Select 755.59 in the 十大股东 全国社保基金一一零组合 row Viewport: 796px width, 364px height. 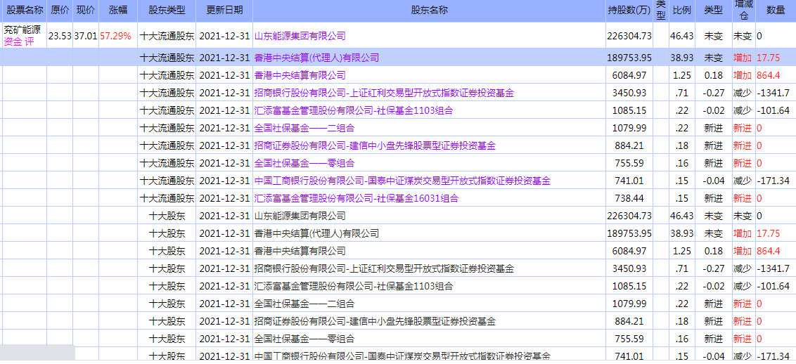pos(629,339)
